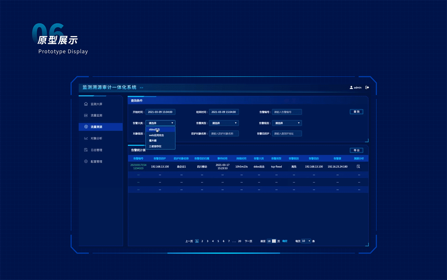Click the 导出 export button
The height and width of the screenshot is (280, 447).
coord(356,150)
